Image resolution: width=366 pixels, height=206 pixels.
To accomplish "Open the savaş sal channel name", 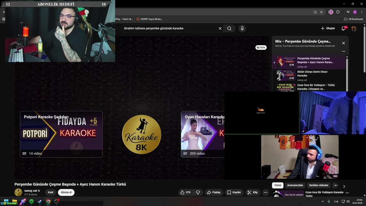I will [x=31, y=191].
